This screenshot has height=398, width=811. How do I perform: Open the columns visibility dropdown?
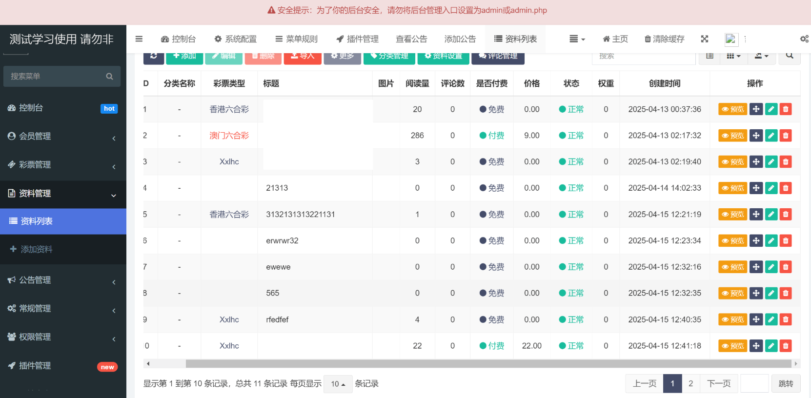[733, 56]
